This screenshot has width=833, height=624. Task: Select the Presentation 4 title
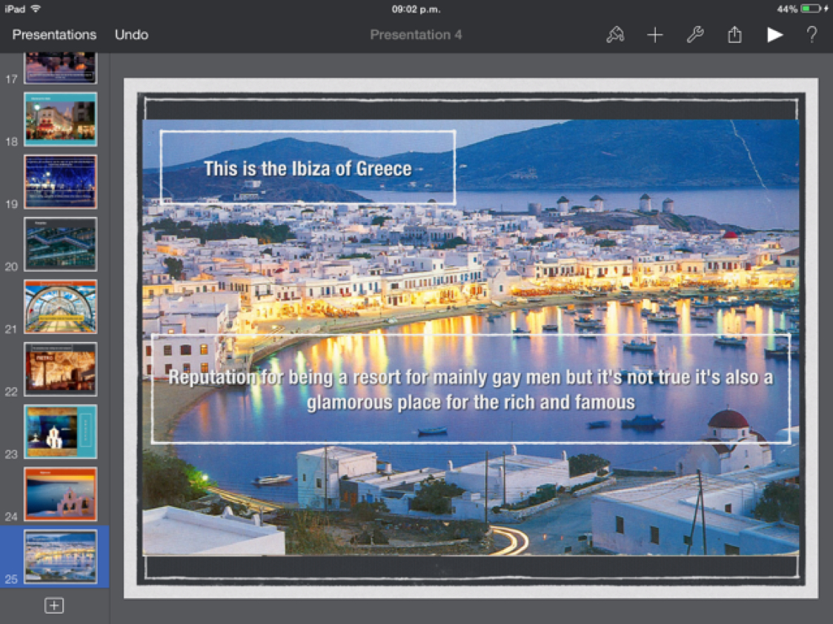click(x=416, y=35)
